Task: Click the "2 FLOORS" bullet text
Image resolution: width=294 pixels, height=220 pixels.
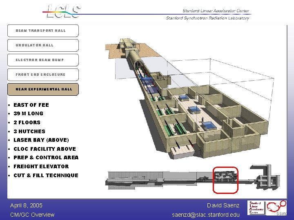Action: 27,123
